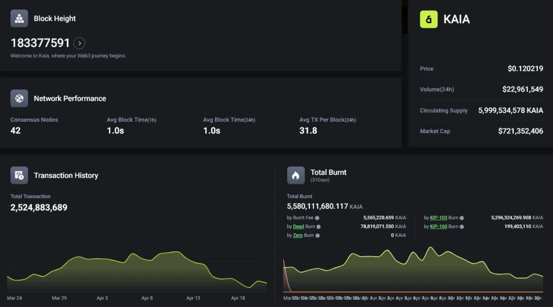Click Total Burnt value 5,580,111,680.117 KAIA
This screenshot has height=307, width=553.
click(325, 206)
